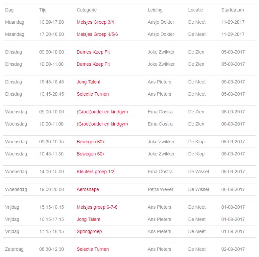Open the Meisjes Groep 3/4 link
The height and width of the screenshot is (257, 259).
95,22
